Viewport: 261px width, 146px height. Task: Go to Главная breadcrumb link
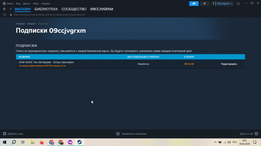point(20,24)
